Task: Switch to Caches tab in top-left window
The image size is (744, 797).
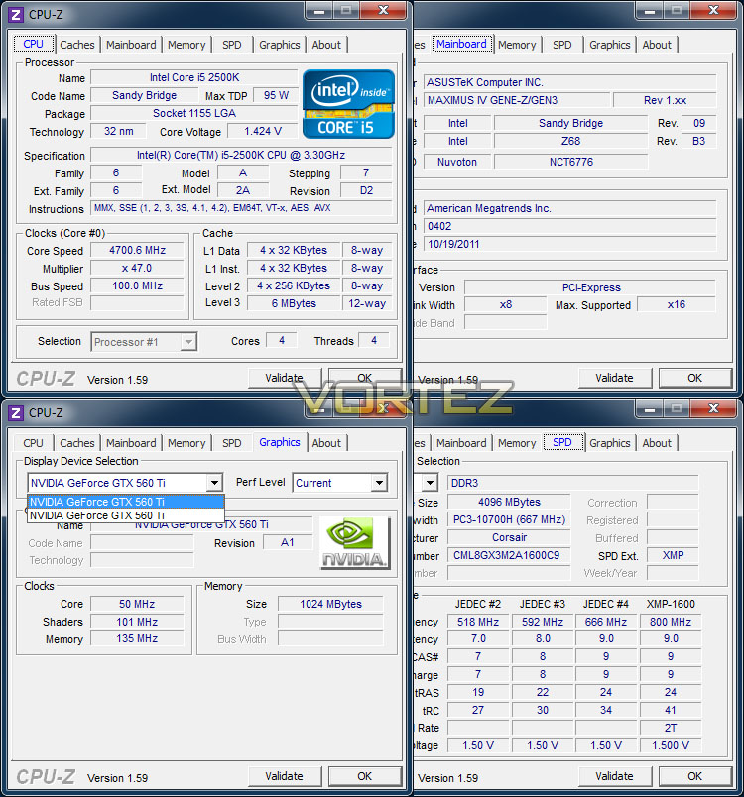Action: click(x=77, y=45)
